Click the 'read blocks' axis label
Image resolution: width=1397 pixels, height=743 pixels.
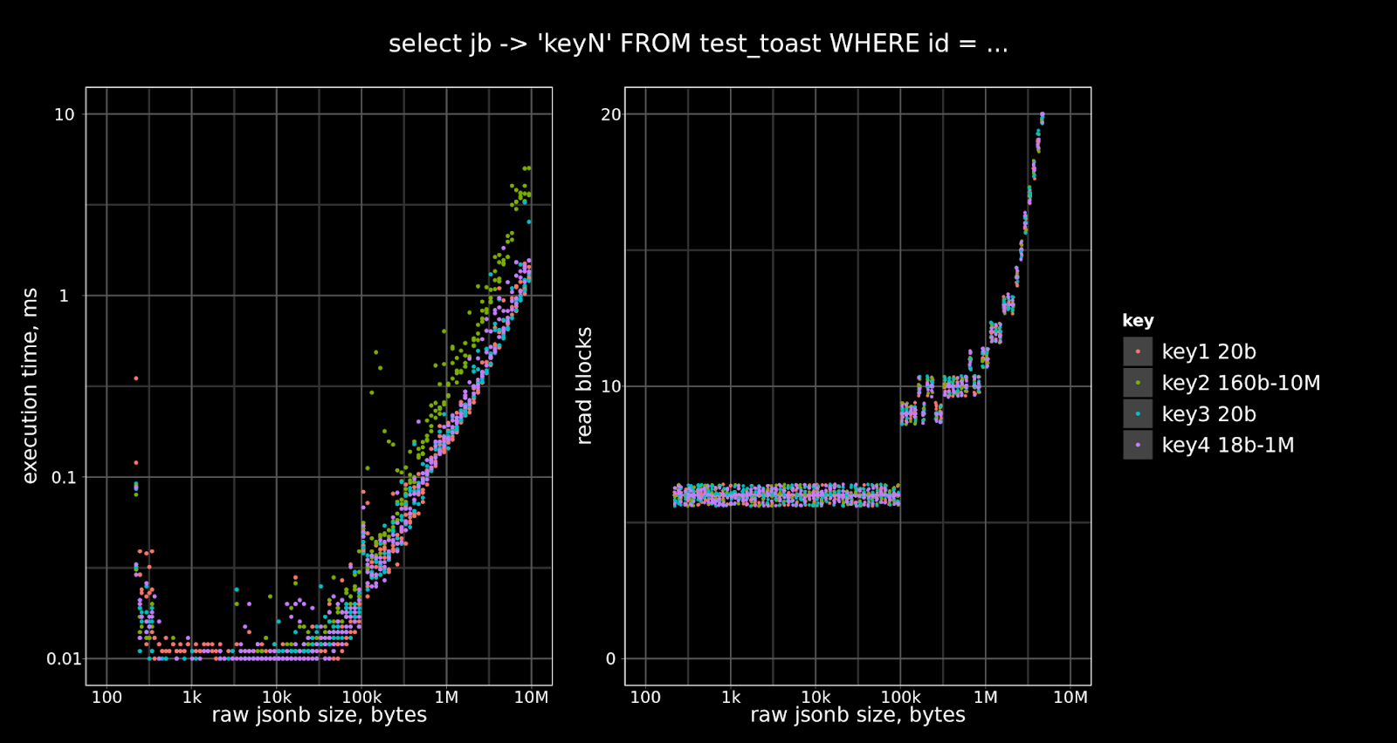[584, 385]
